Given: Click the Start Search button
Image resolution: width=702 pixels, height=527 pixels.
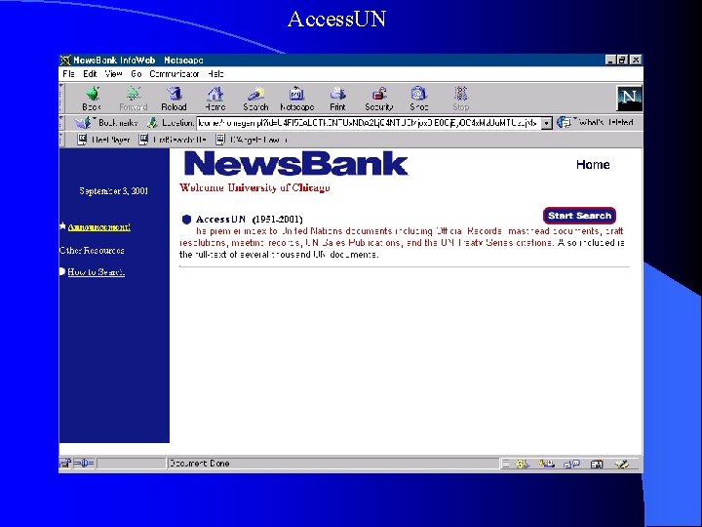Looking at the screenshot, I should pyautogui.click(x=579, y=216).
